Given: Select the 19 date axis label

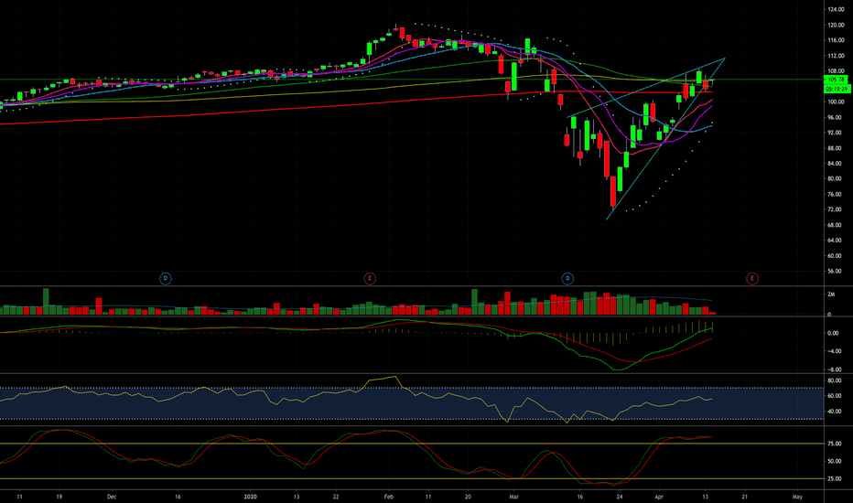Looking at the screenshot, I should coord(59,497).
